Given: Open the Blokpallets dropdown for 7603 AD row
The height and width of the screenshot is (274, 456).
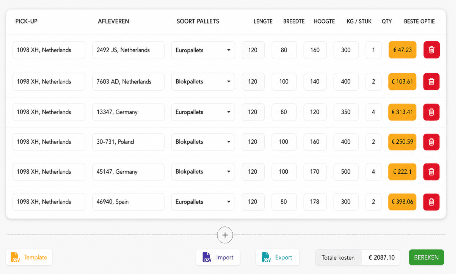Looking at the screenshot, I should tap(203, 82).
